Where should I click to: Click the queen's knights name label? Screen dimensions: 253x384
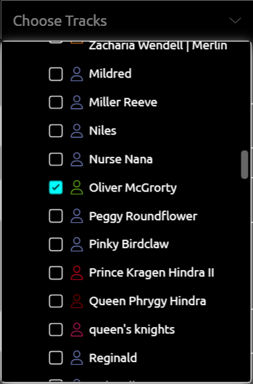pyautogui.click(x=132, y=330)
